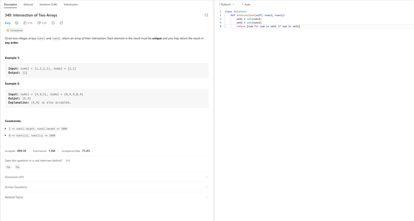Click the green solved checkmark icon
414x221 pixels.
click(x=16, y=23)
